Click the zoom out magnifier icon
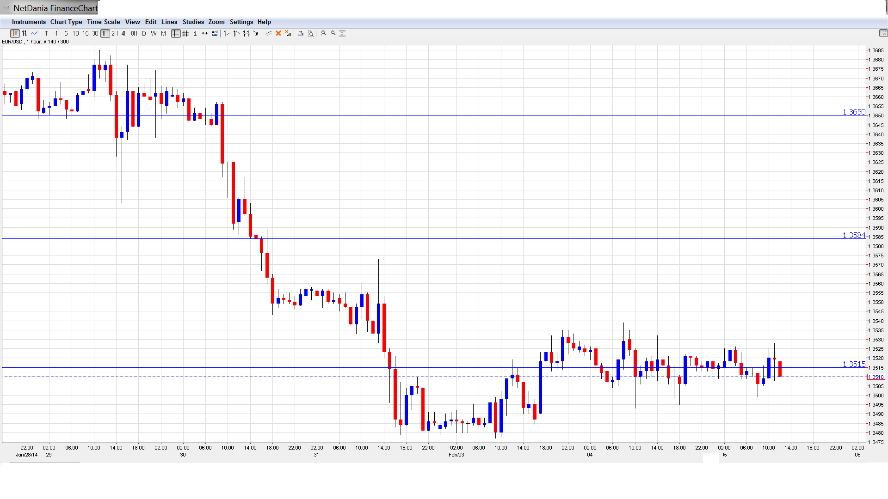This screenshot has width=888, height=499. (x=333, y=33)
